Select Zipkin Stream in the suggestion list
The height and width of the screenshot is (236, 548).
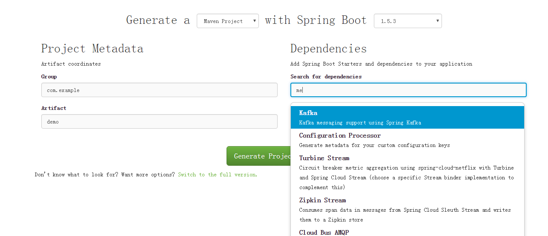tap(407, 210)
